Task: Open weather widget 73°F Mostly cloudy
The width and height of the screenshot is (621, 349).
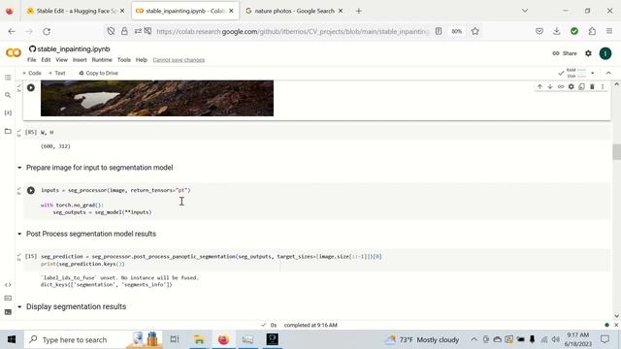Action: pyautogui.click(x=422, y=339)
